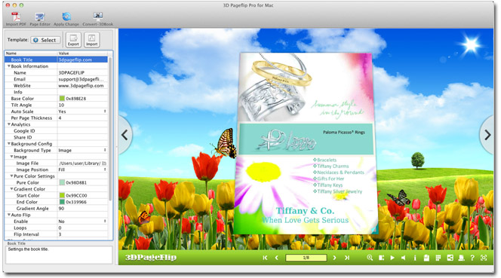501x278 pixels.
Task: Click the Import PDF toolbar icon
Action: tap(16, 19)
